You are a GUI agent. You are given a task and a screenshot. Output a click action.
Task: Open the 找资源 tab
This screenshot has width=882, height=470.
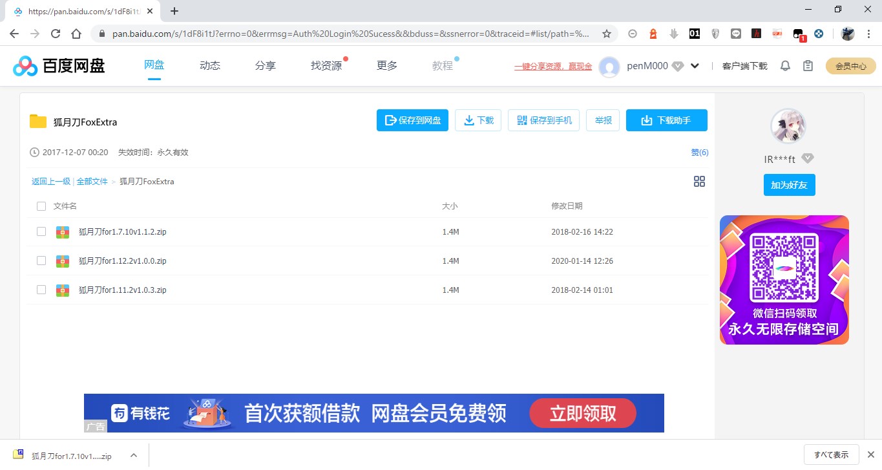pyautogui.click(x=326, y=65)
